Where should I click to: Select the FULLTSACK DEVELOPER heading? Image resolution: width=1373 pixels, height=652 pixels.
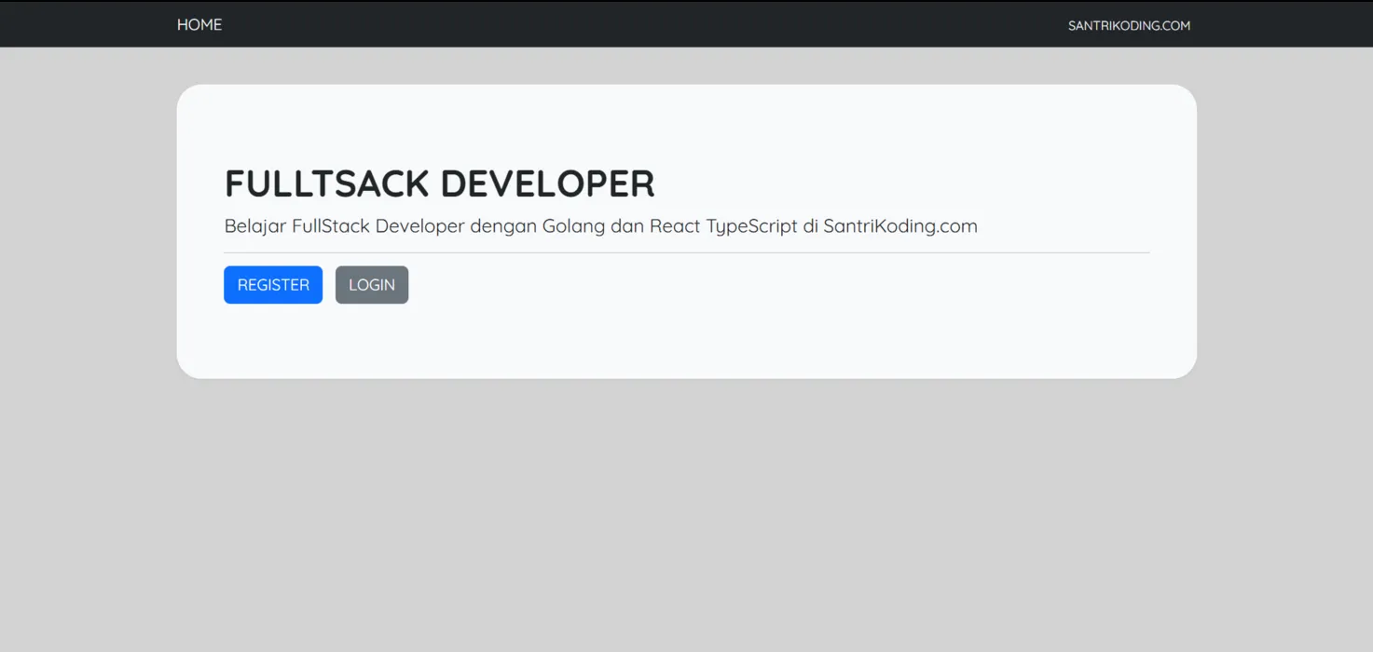440,183
